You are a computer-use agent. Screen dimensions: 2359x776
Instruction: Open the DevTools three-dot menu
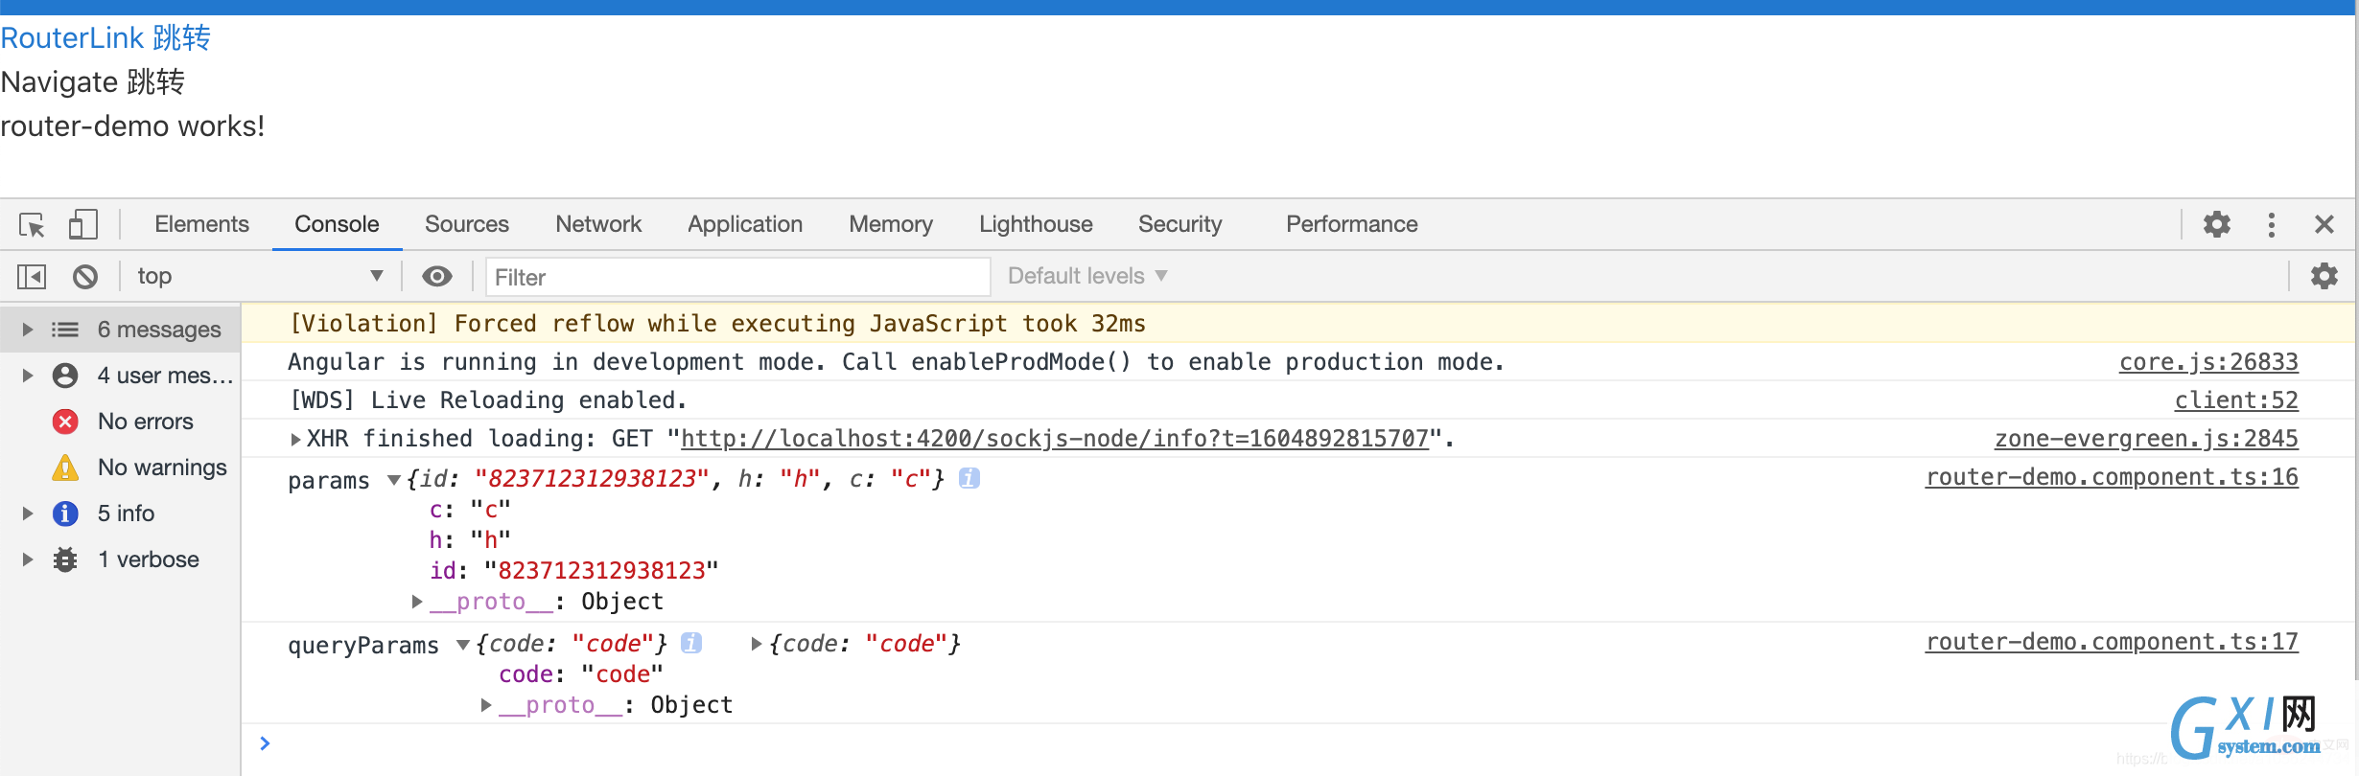tap(2271, 224)
